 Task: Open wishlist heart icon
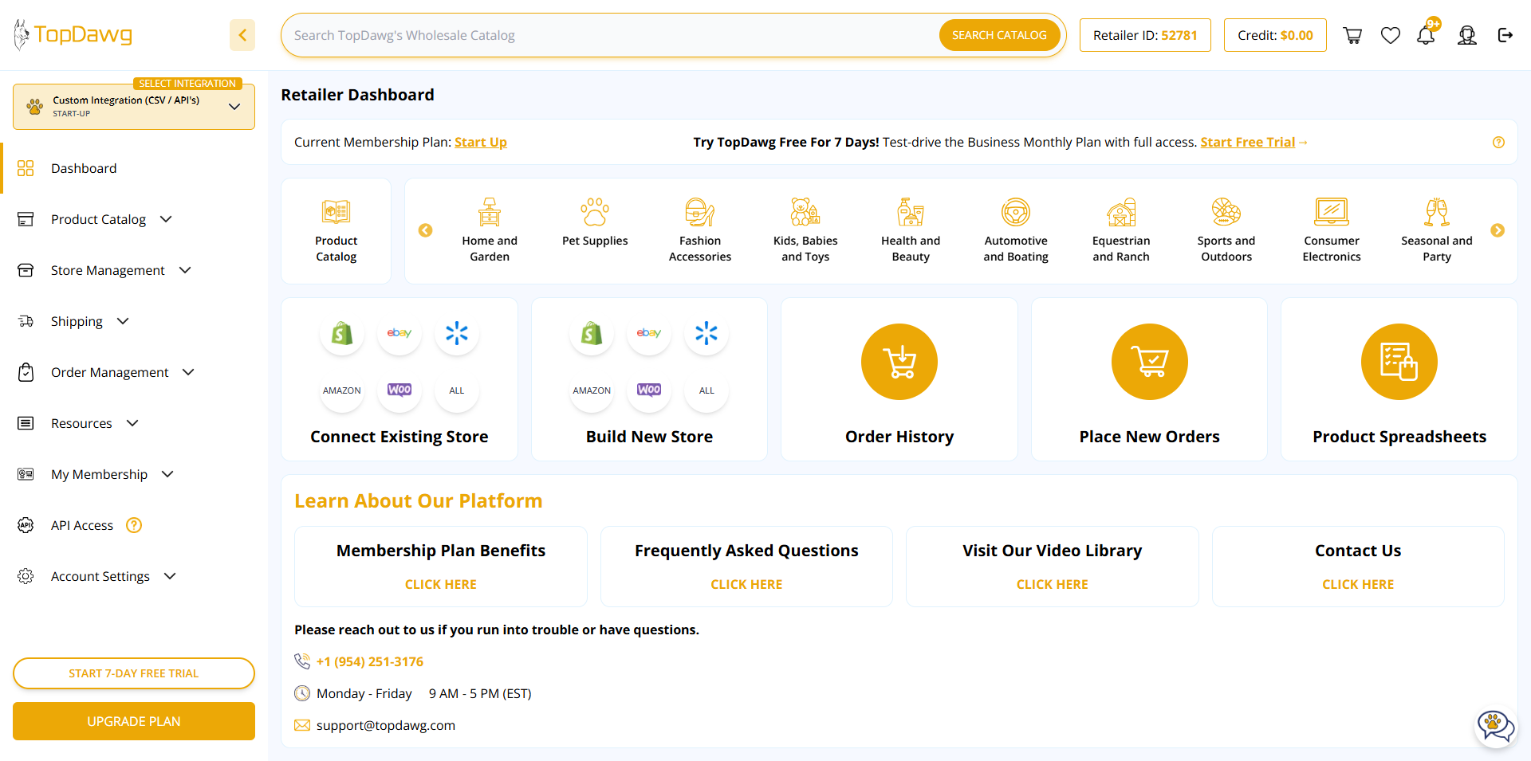[1391, 35]
